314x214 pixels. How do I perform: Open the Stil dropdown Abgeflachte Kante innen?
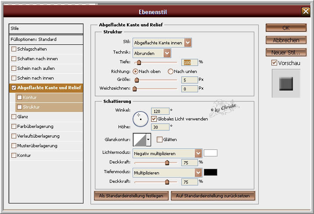[x=162, y=43]
